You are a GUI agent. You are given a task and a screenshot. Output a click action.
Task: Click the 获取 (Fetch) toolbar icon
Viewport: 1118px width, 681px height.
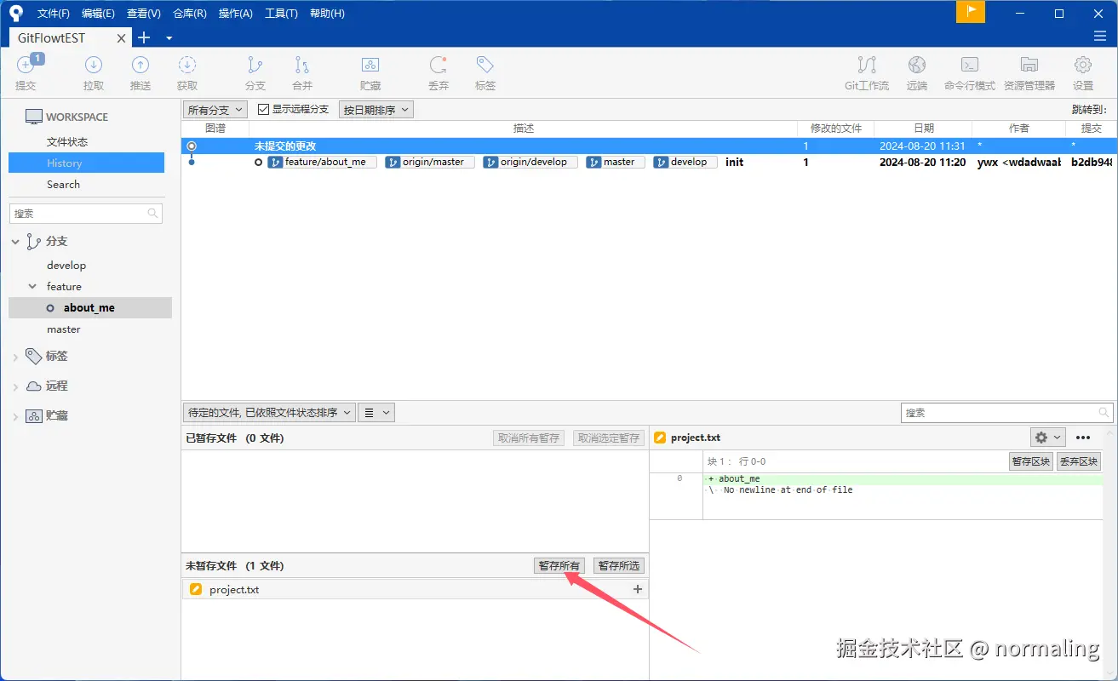(x=187, y=66)
